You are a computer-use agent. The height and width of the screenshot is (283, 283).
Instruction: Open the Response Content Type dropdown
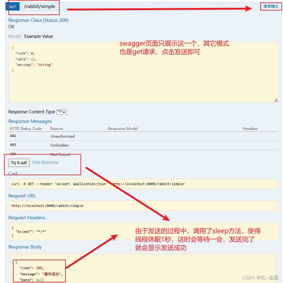(x=61, y=112)
